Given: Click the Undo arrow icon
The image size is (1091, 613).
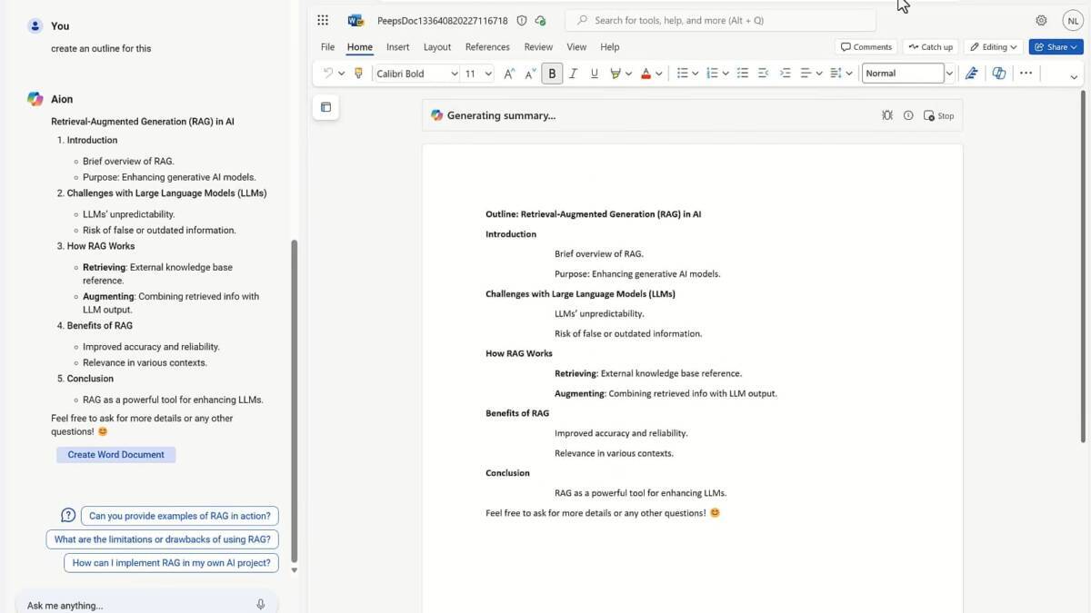Looking at the screenshot, I should [x=327, y=74].
